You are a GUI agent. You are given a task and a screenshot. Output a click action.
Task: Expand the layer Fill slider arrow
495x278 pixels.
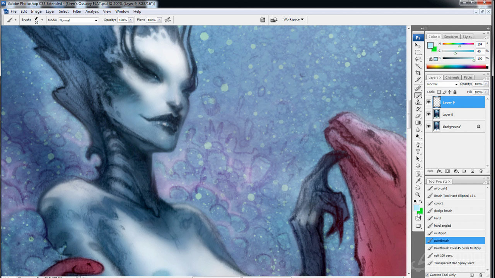coord(486,92)
